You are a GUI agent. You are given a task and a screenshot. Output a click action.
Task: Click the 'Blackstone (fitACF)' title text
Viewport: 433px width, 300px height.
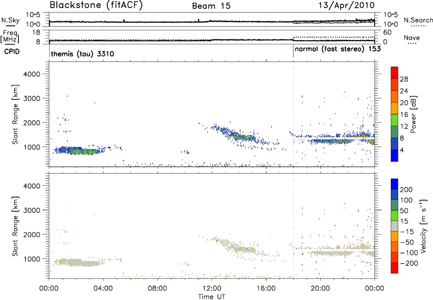(x=96, y=5)
